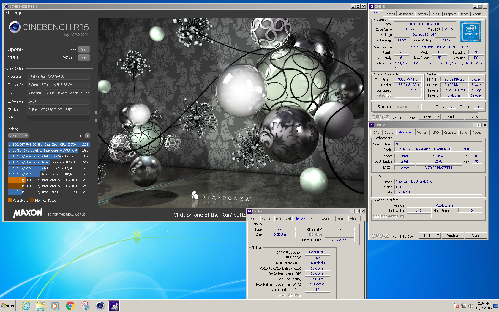The height and width of the screenshot is (312, 499).
Task: Open Internet Explorer from the taskbar
Action: coord(26,306)
